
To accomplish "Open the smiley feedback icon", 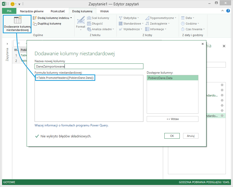I will click(x=13, y=4).
